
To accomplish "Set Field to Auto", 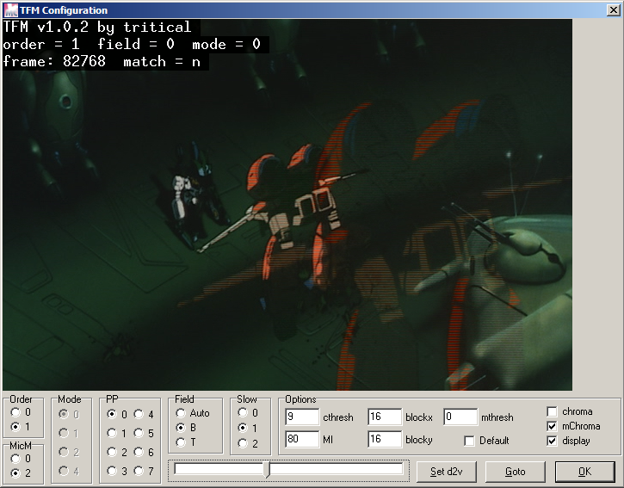I will (181, 413).
